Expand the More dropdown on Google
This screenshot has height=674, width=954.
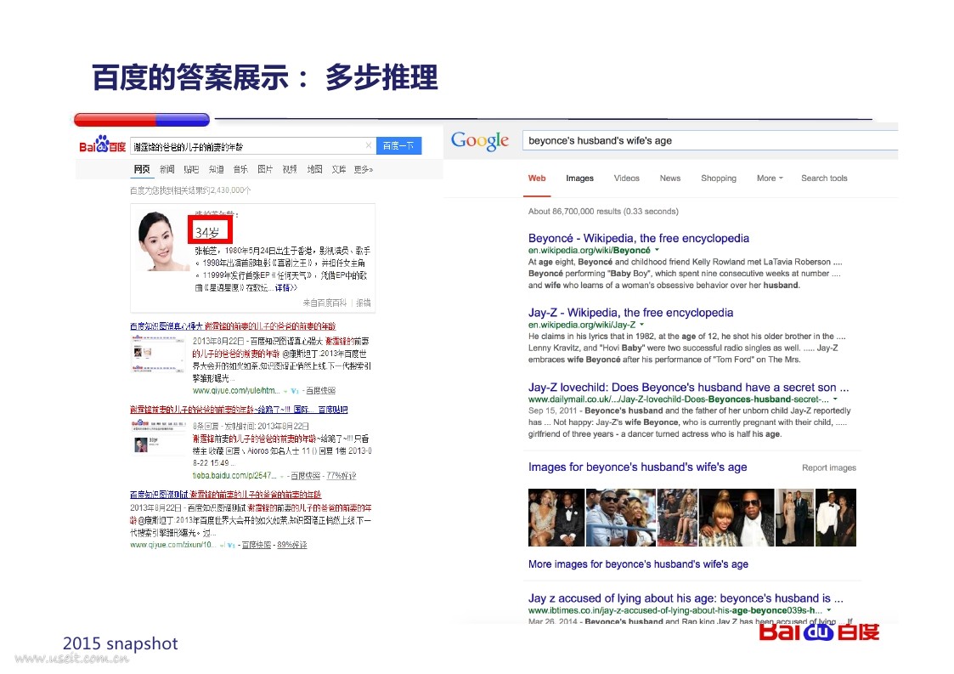coord(770,178)
